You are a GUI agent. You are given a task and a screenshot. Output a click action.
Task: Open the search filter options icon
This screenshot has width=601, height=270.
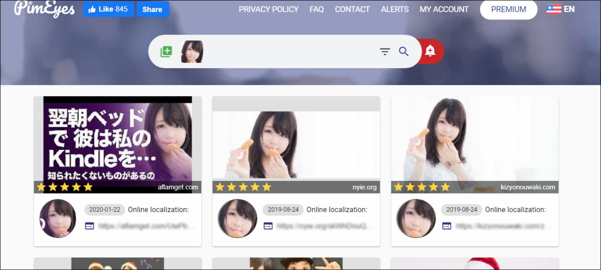coord(385,51)
